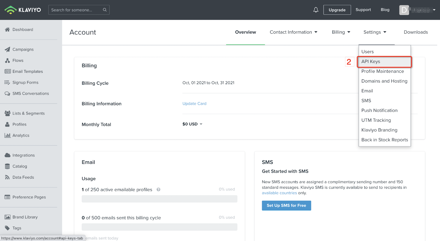Open Integrations page
This screenshot has width=440, height=241.
click(x=23, y=155)
